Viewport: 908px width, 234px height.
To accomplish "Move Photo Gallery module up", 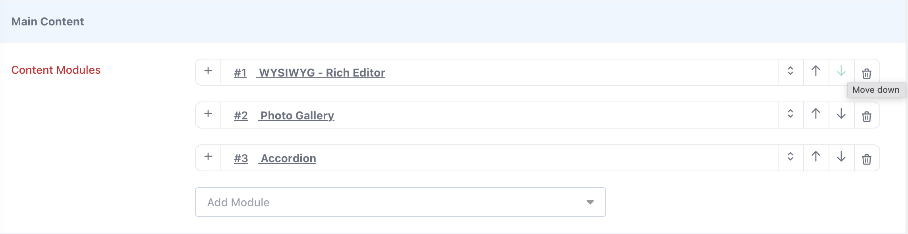I will pyautogui.click(x=816, y=115).
